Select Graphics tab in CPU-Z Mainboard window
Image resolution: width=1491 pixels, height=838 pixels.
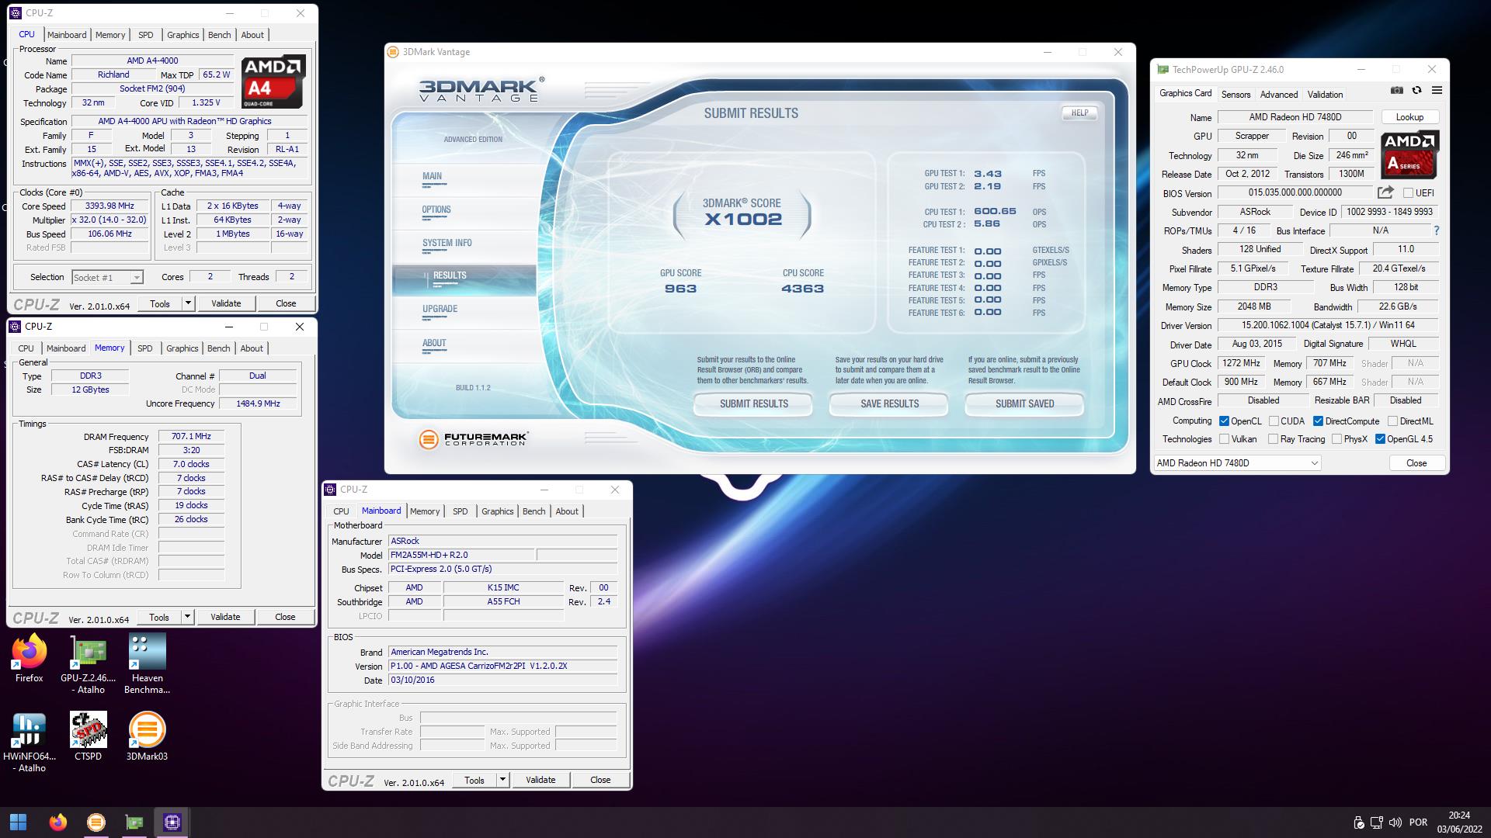(497, 511)
